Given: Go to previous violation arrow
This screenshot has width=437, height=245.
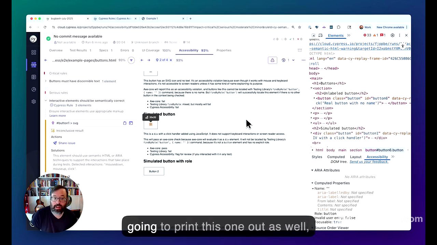Looking at the screenshot, I should 142,60.
